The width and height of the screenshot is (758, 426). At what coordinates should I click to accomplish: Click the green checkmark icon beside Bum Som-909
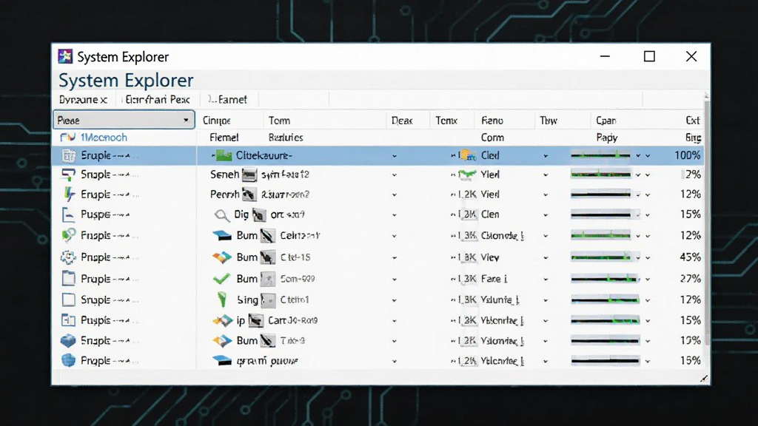coord(221,279)
